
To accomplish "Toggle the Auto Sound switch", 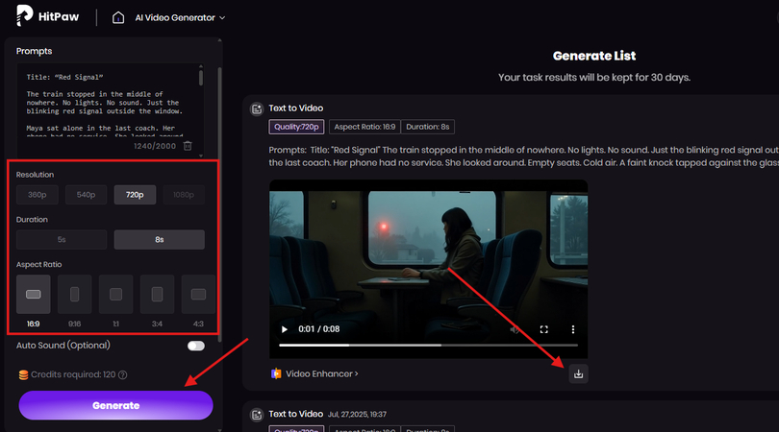I will point(196,346).
